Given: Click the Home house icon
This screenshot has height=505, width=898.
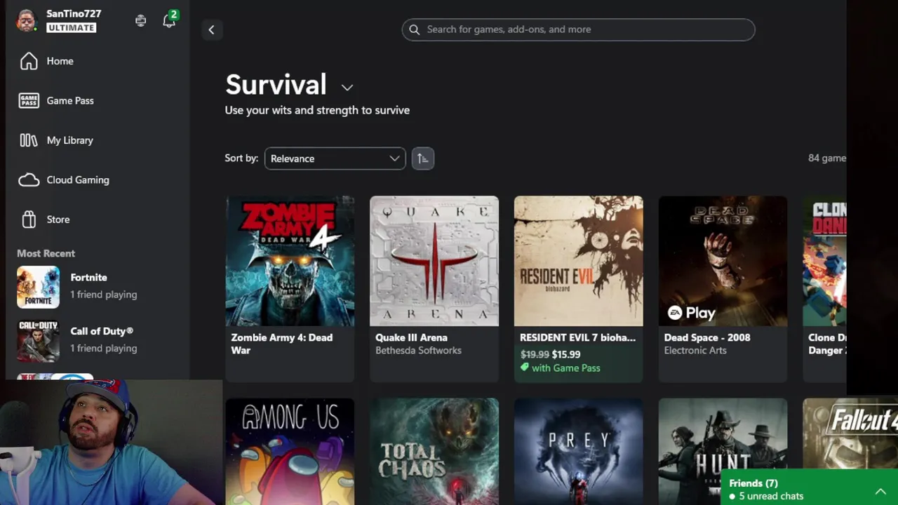Looking at the screenshot, I should tap(29, 61).
